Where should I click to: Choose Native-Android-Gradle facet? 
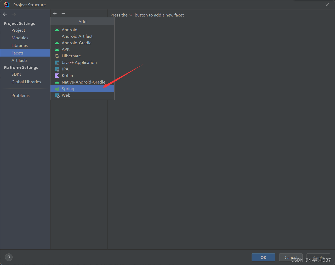[82, 82]
